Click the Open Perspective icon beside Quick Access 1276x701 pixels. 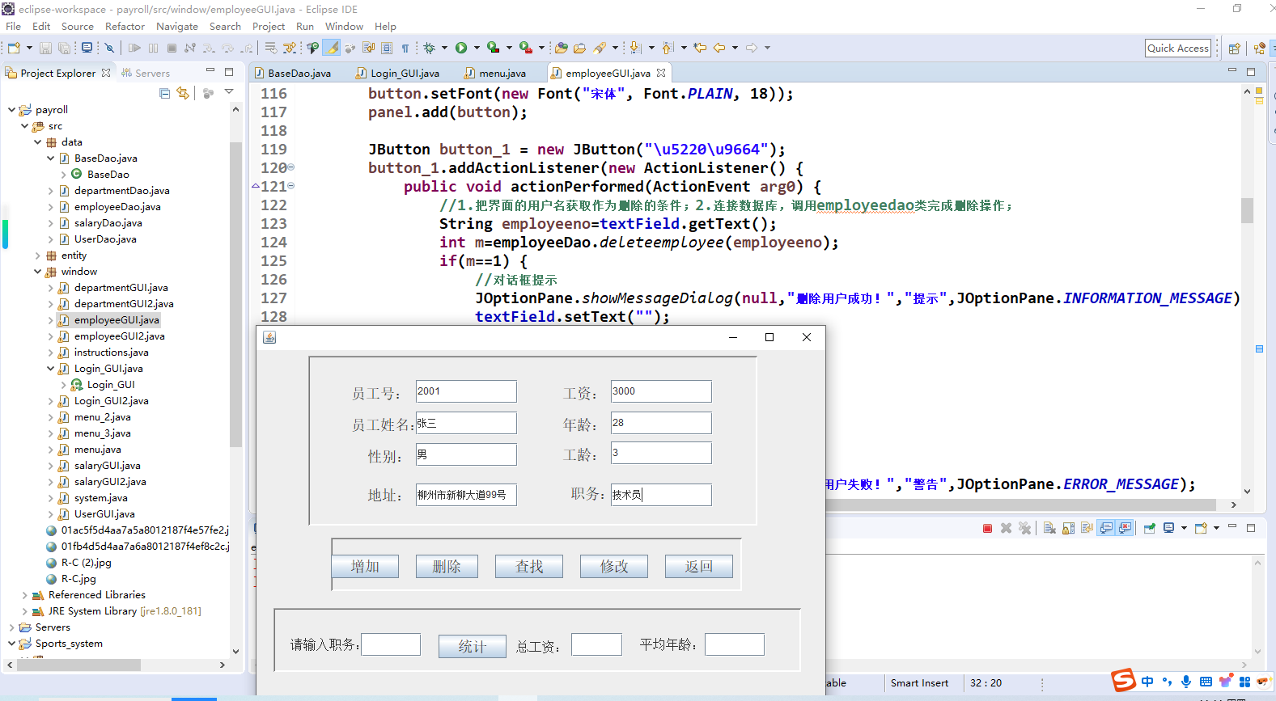coord(1234,49)
